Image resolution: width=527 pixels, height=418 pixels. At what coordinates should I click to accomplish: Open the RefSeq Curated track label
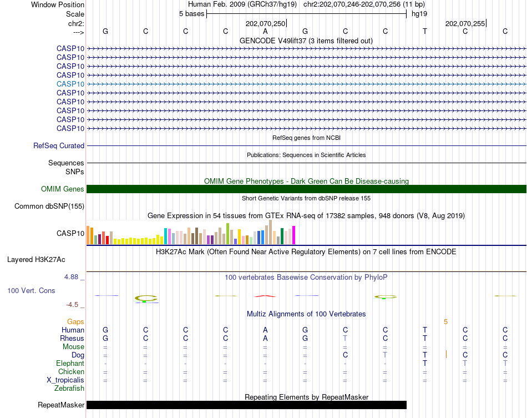click(59, 145)
